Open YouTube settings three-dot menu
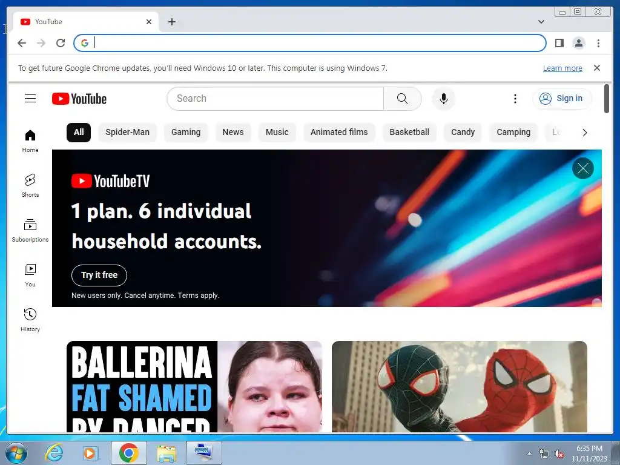Viewport: 620px width, 465px height. click(515, 99)
